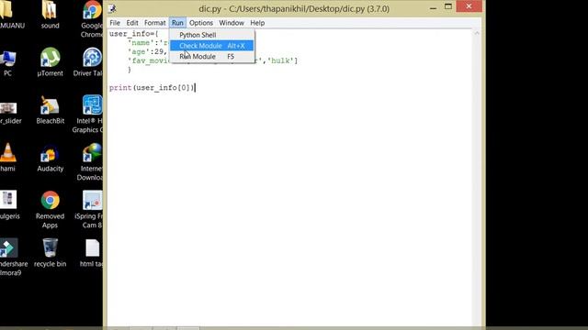Open the Window menu
The width and height of the screenshot is (588, 330).
(x=232, y=23)
